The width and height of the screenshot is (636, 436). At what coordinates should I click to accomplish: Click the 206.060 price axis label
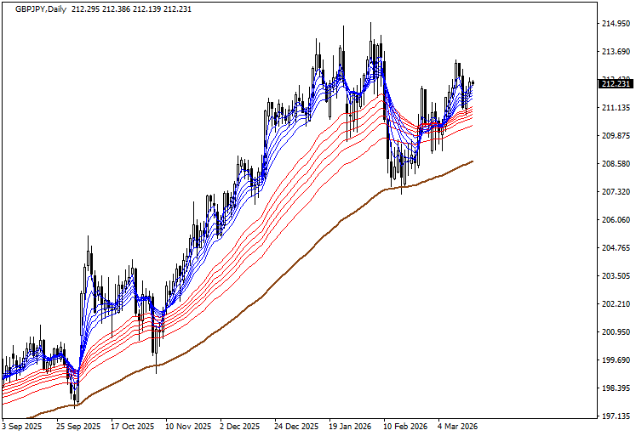coord(615,220)
